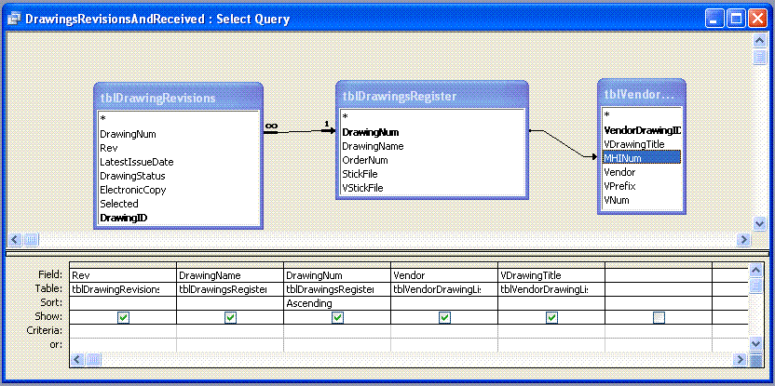Click table pane scroll up arrow
Image resolution: width=775 pixels, height=386 pixels.
[x=760, y=41]
